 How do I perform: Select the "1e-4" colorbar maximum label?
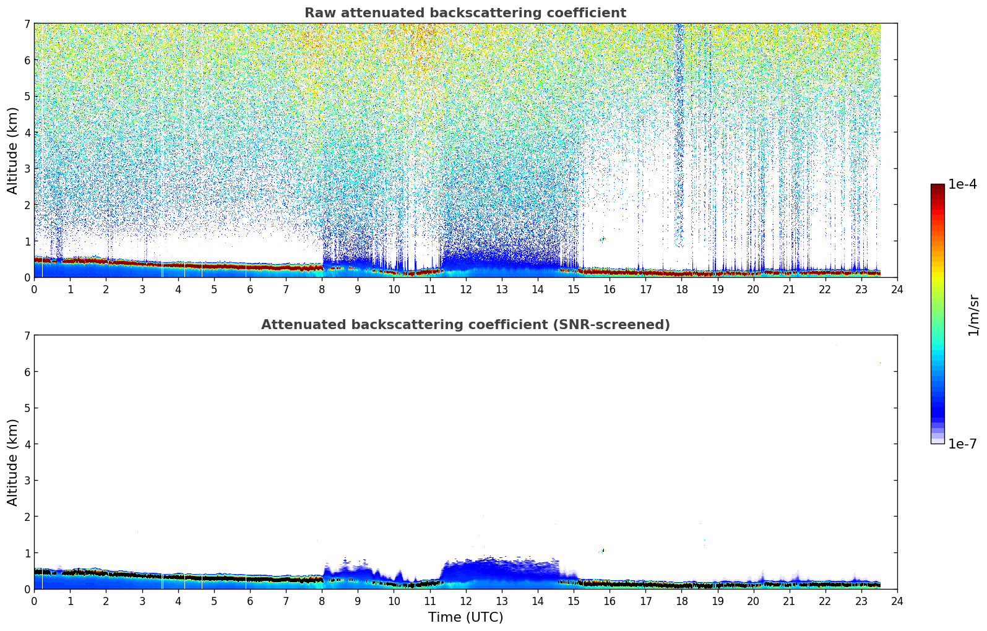(963, 184)
